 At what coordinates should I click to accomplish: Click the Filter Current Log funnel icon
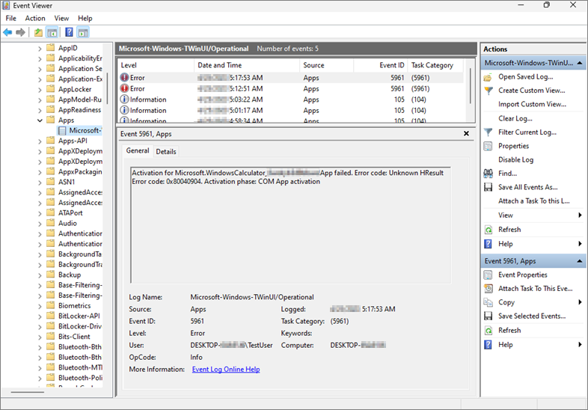pyautogui.click(x=488, y=132)
